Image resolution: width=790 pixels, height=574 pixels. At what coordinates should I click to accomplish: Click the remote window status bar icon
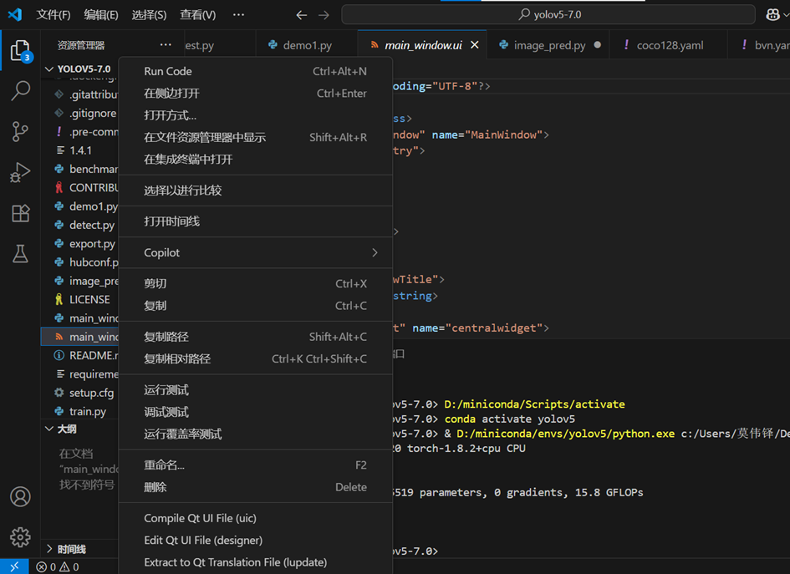click(x=14, y=566)
